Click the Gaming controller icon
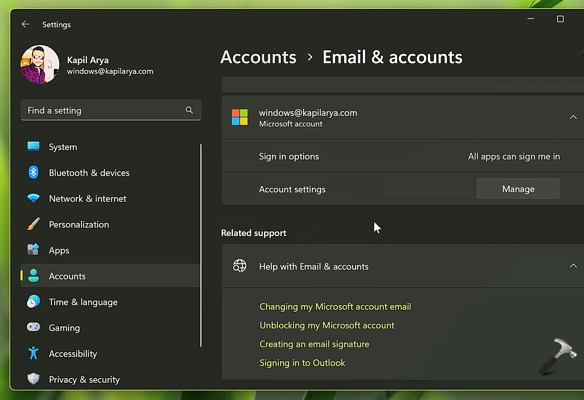 [33, 327]
